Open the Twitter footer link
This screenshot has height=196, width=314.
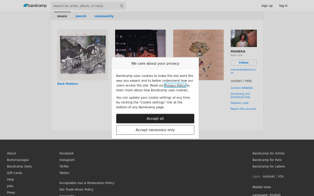point(64,173)
